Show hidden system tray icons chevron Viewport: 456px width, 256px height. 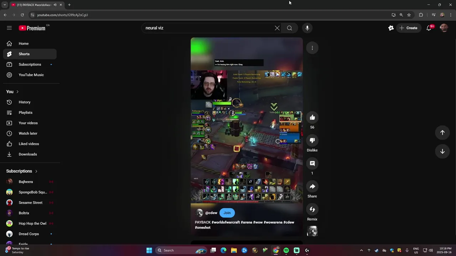click(x=361, y=250)
